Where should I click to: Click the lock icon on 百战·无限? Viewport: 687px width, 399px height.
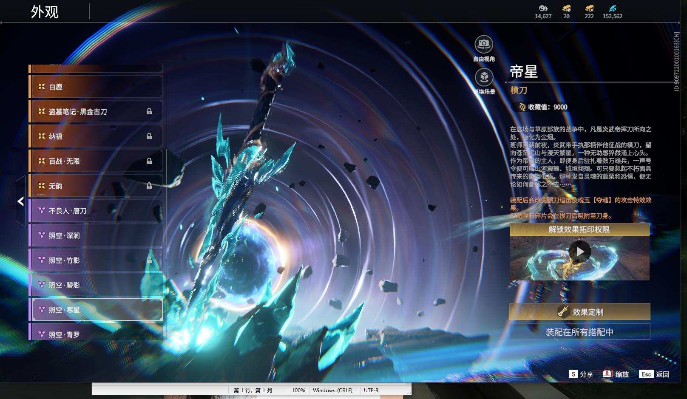[149, 161]
